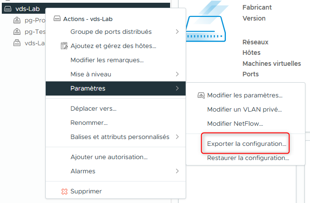
Task: Expand the Mise à niveau submenu arrow
Action: click(177, 74)
